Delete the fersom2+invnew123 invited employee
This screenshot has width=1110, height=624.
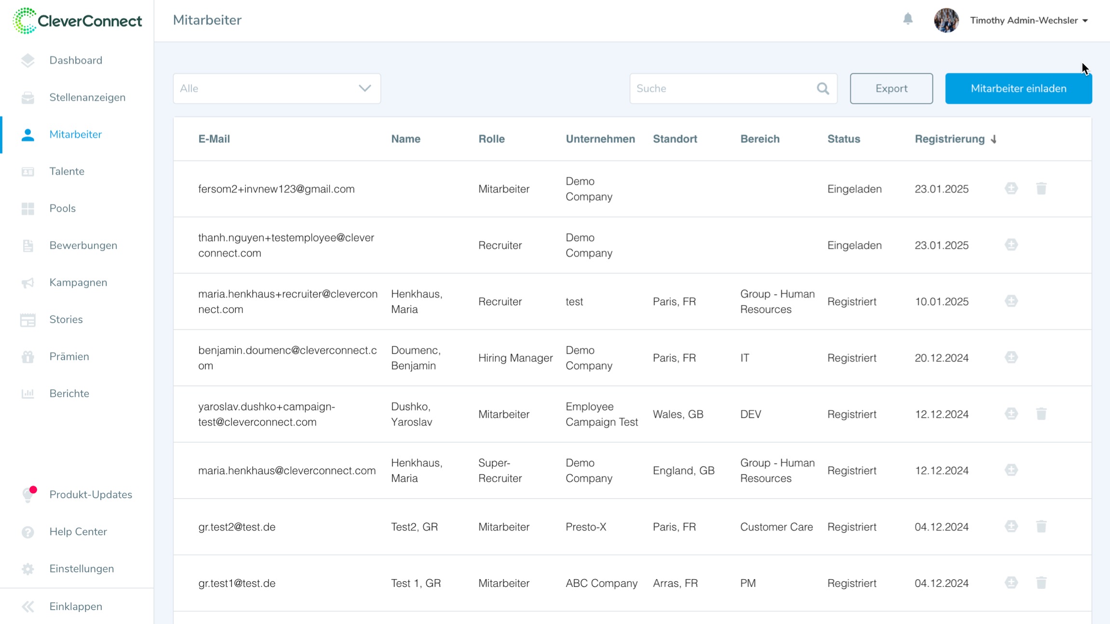point(1041,189)
